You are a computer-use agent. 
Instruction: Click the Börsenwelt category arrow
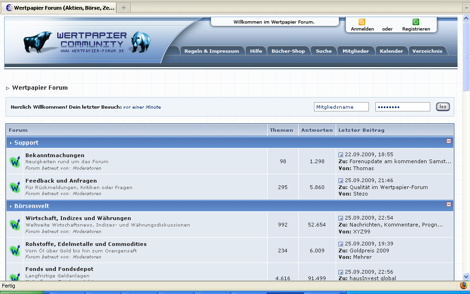[11, 206]
